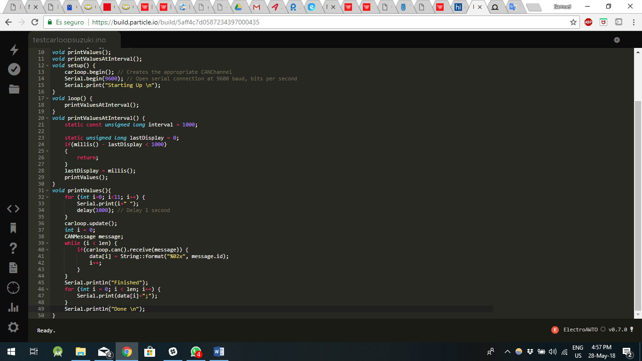Open Android Studio from the taskbar
The width and height of the screenshot is (642, 361).
58,352
